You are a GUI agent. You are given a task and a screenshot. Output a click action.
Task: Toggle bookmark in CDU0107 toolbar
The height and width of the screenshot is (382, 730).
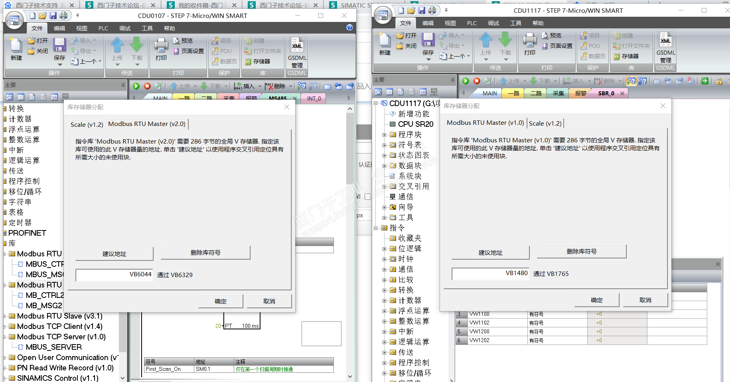point(328,86)
